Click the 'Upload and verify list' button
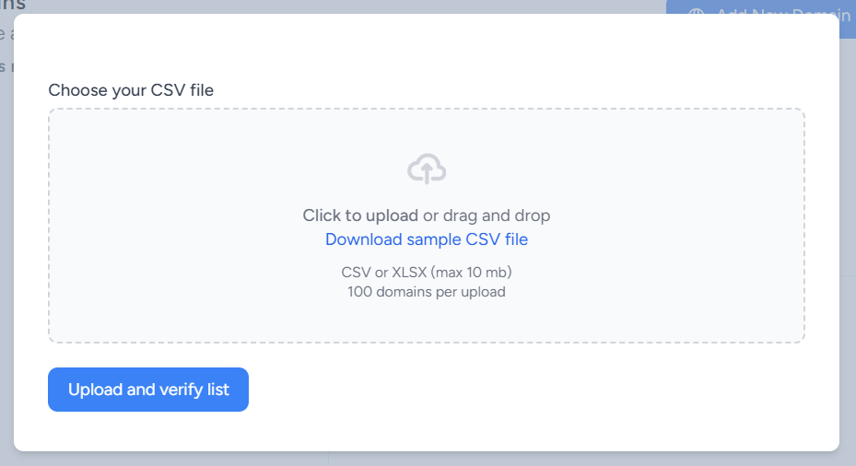 tap(148, 389)
